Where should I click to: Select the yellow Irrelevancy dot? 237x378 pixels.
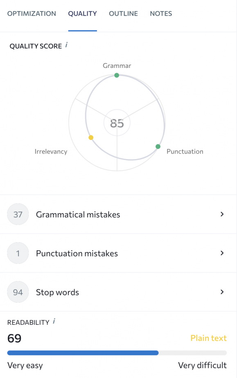pos(90,137)
